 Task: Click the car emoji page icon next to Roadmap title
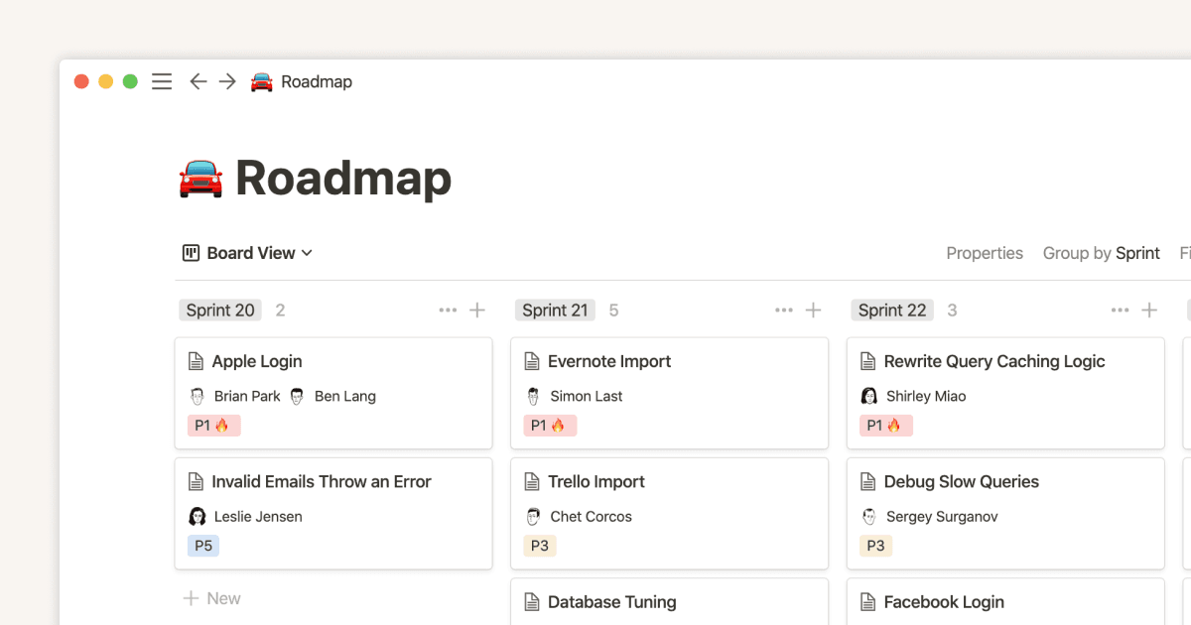[x=199, y=179]
